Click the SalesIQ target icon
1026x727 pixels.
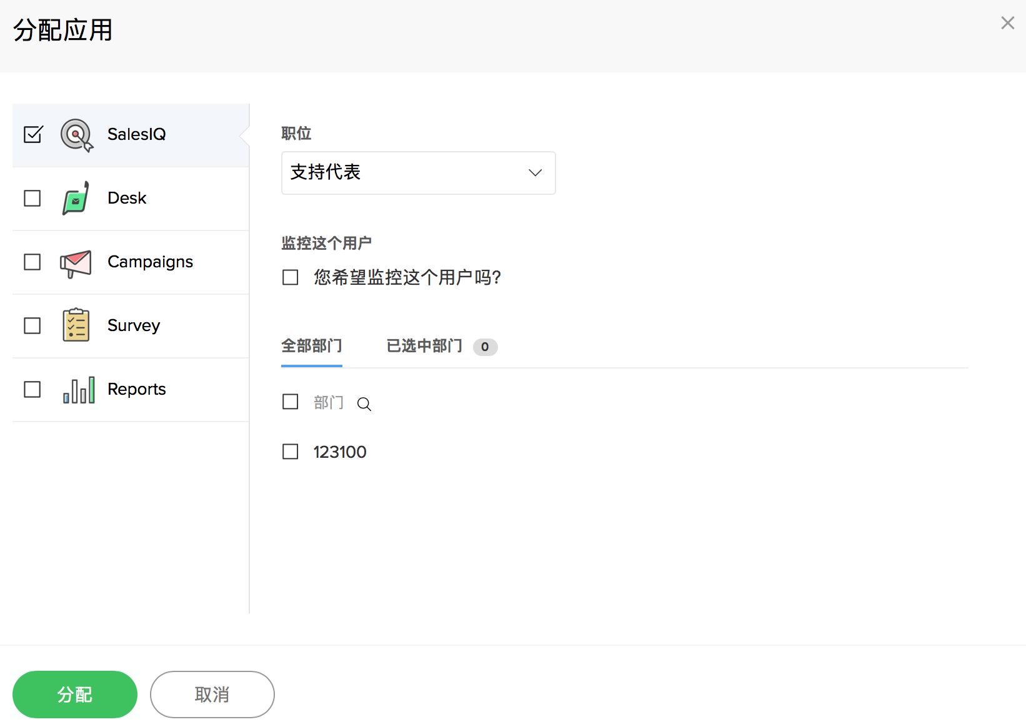point(76,135)
